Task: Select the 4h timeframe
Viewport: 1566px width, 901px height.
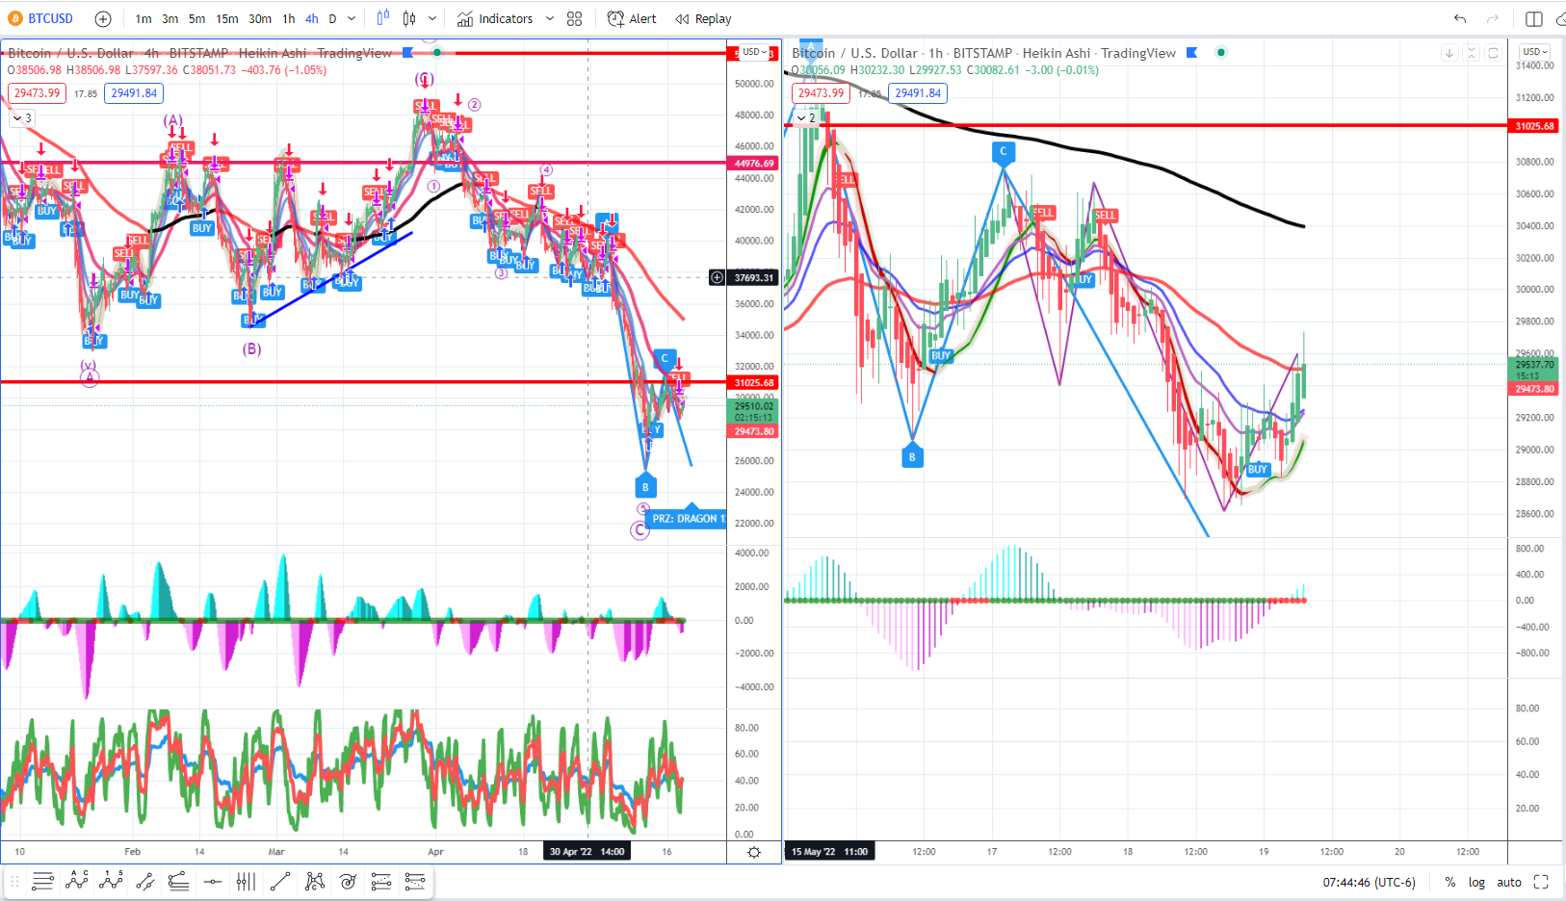Action: [x=312, y=18]
